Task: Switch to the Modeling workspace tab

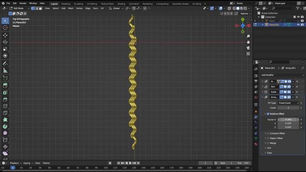Action: tap(66, 4)
